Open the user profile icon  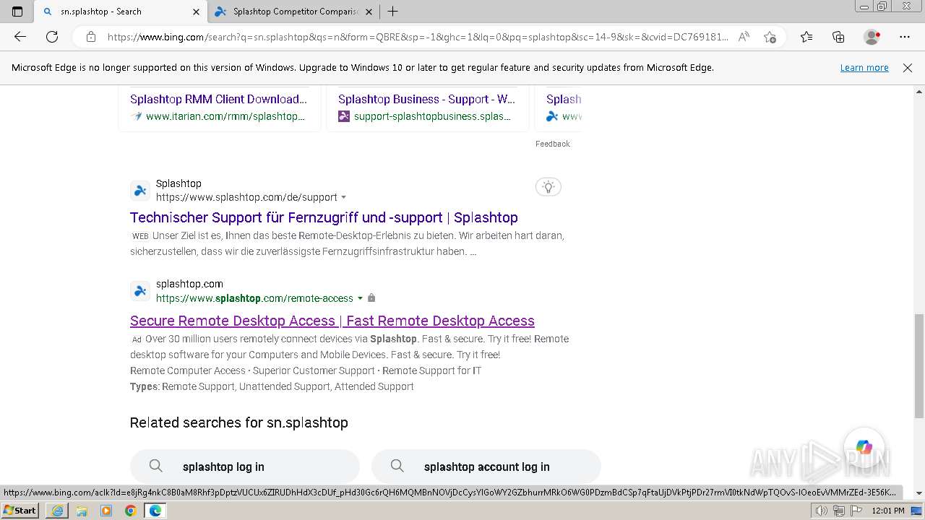(x=872, y=37)
